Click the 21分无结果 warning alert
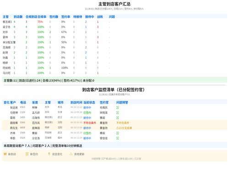Screen dimensions: 229x169 [124, 128]
